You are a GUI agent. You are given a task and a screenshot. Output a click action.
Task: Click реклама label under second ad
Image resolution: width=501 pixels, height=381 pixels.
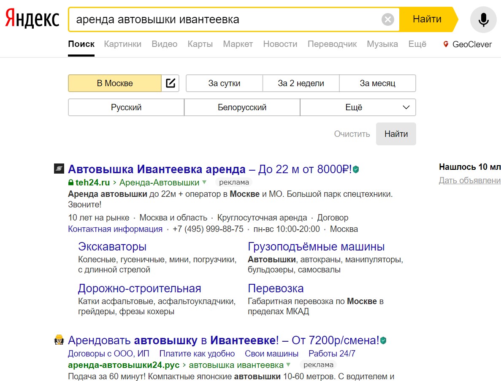coord(318,365)
